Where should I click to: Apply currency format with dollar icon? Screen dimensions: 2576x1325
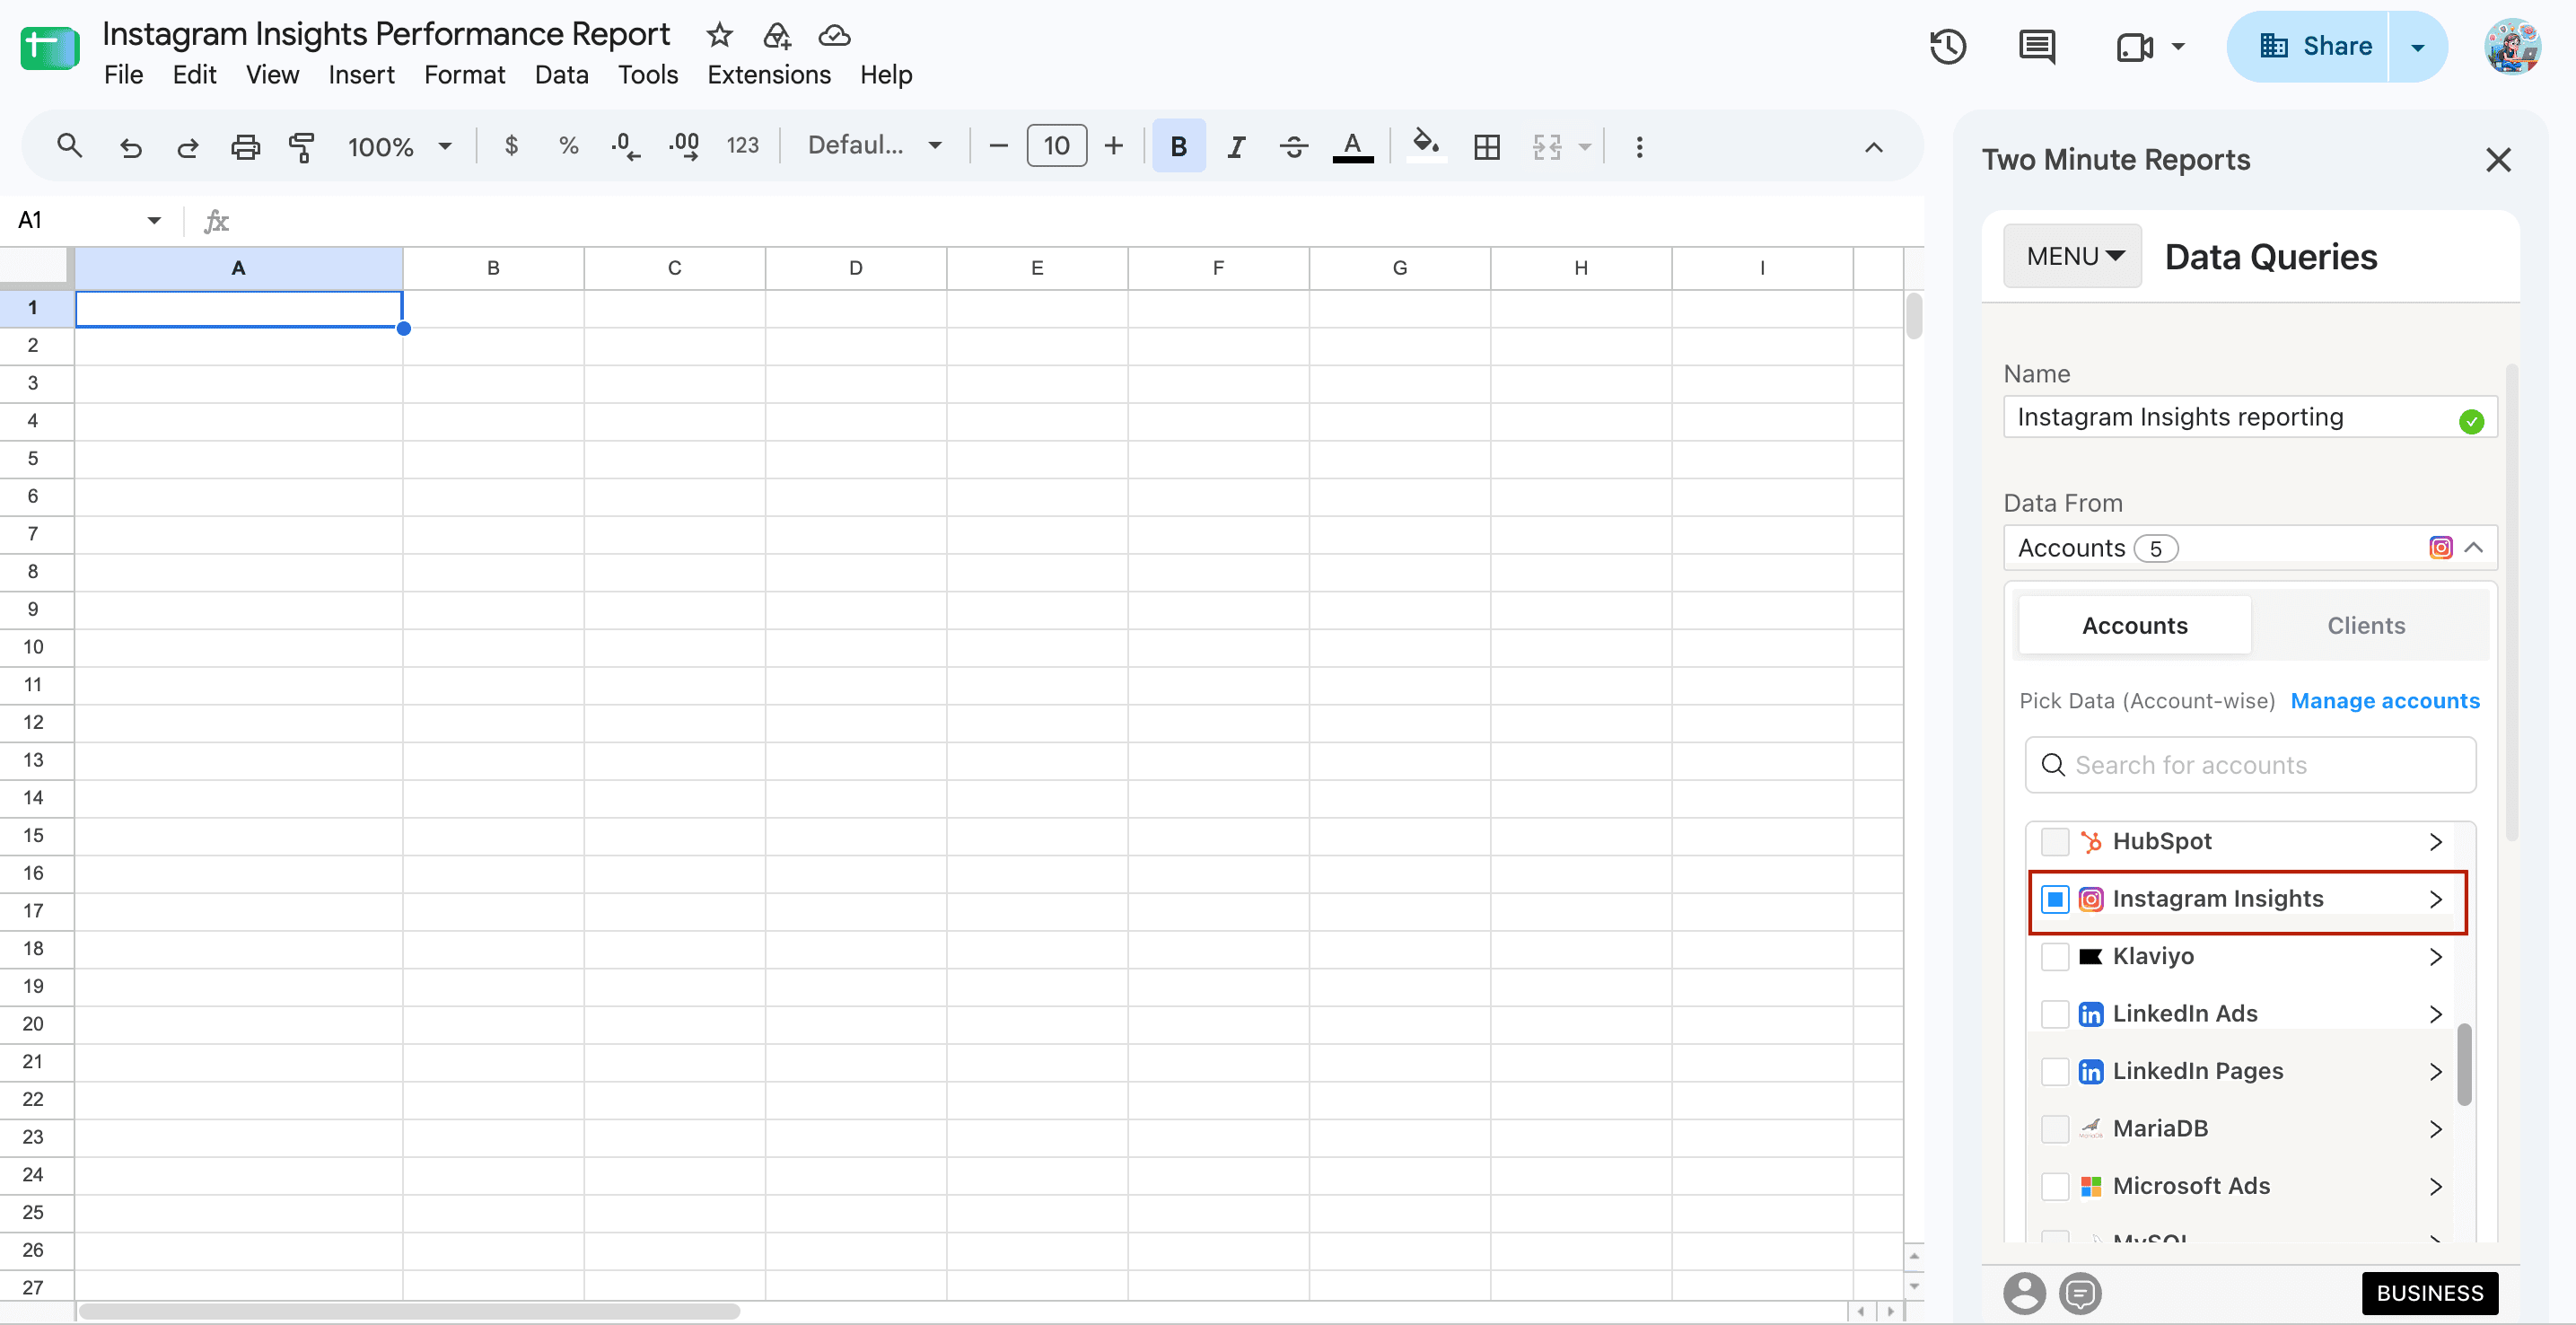(511, 146)
